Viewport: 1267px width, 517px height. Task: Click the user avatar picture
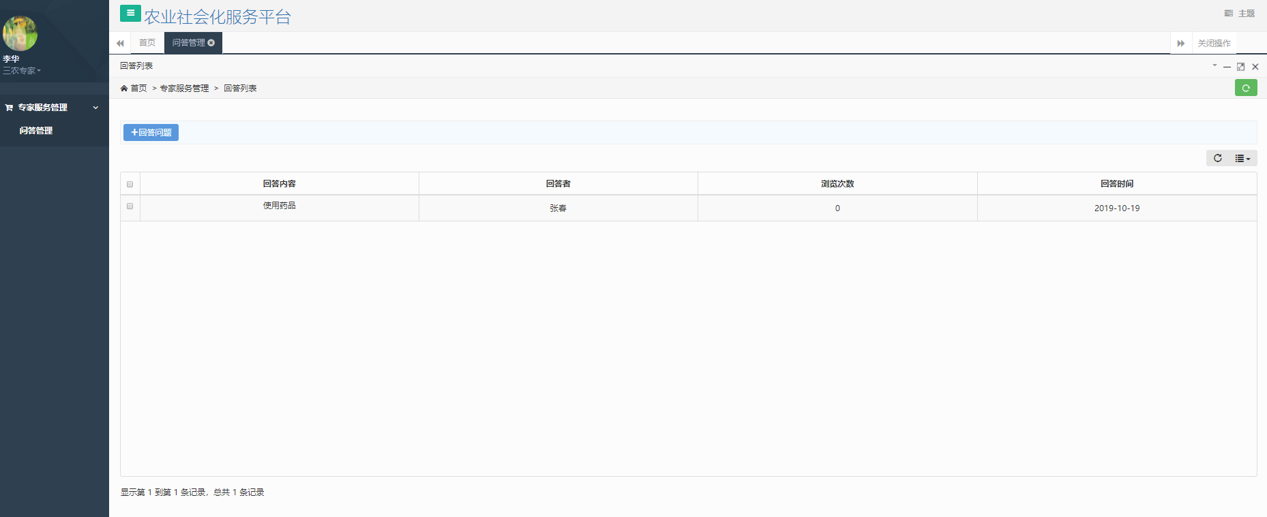click(x=20, y=33)
